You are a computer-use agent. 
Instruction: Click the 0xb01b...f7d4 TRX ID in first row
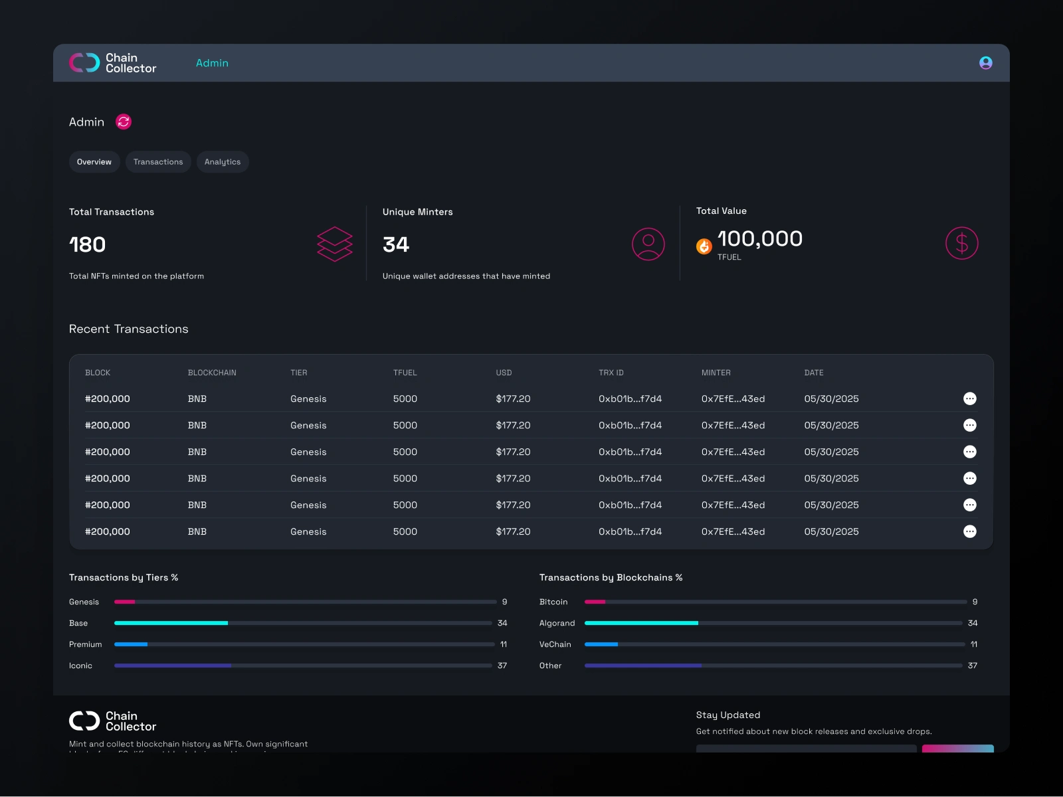[630, 398]
